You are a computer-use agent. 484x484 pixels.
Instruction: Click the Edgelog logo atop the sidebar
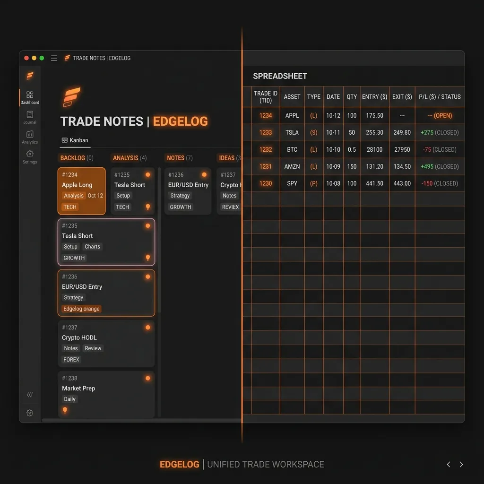click(30, 76)
